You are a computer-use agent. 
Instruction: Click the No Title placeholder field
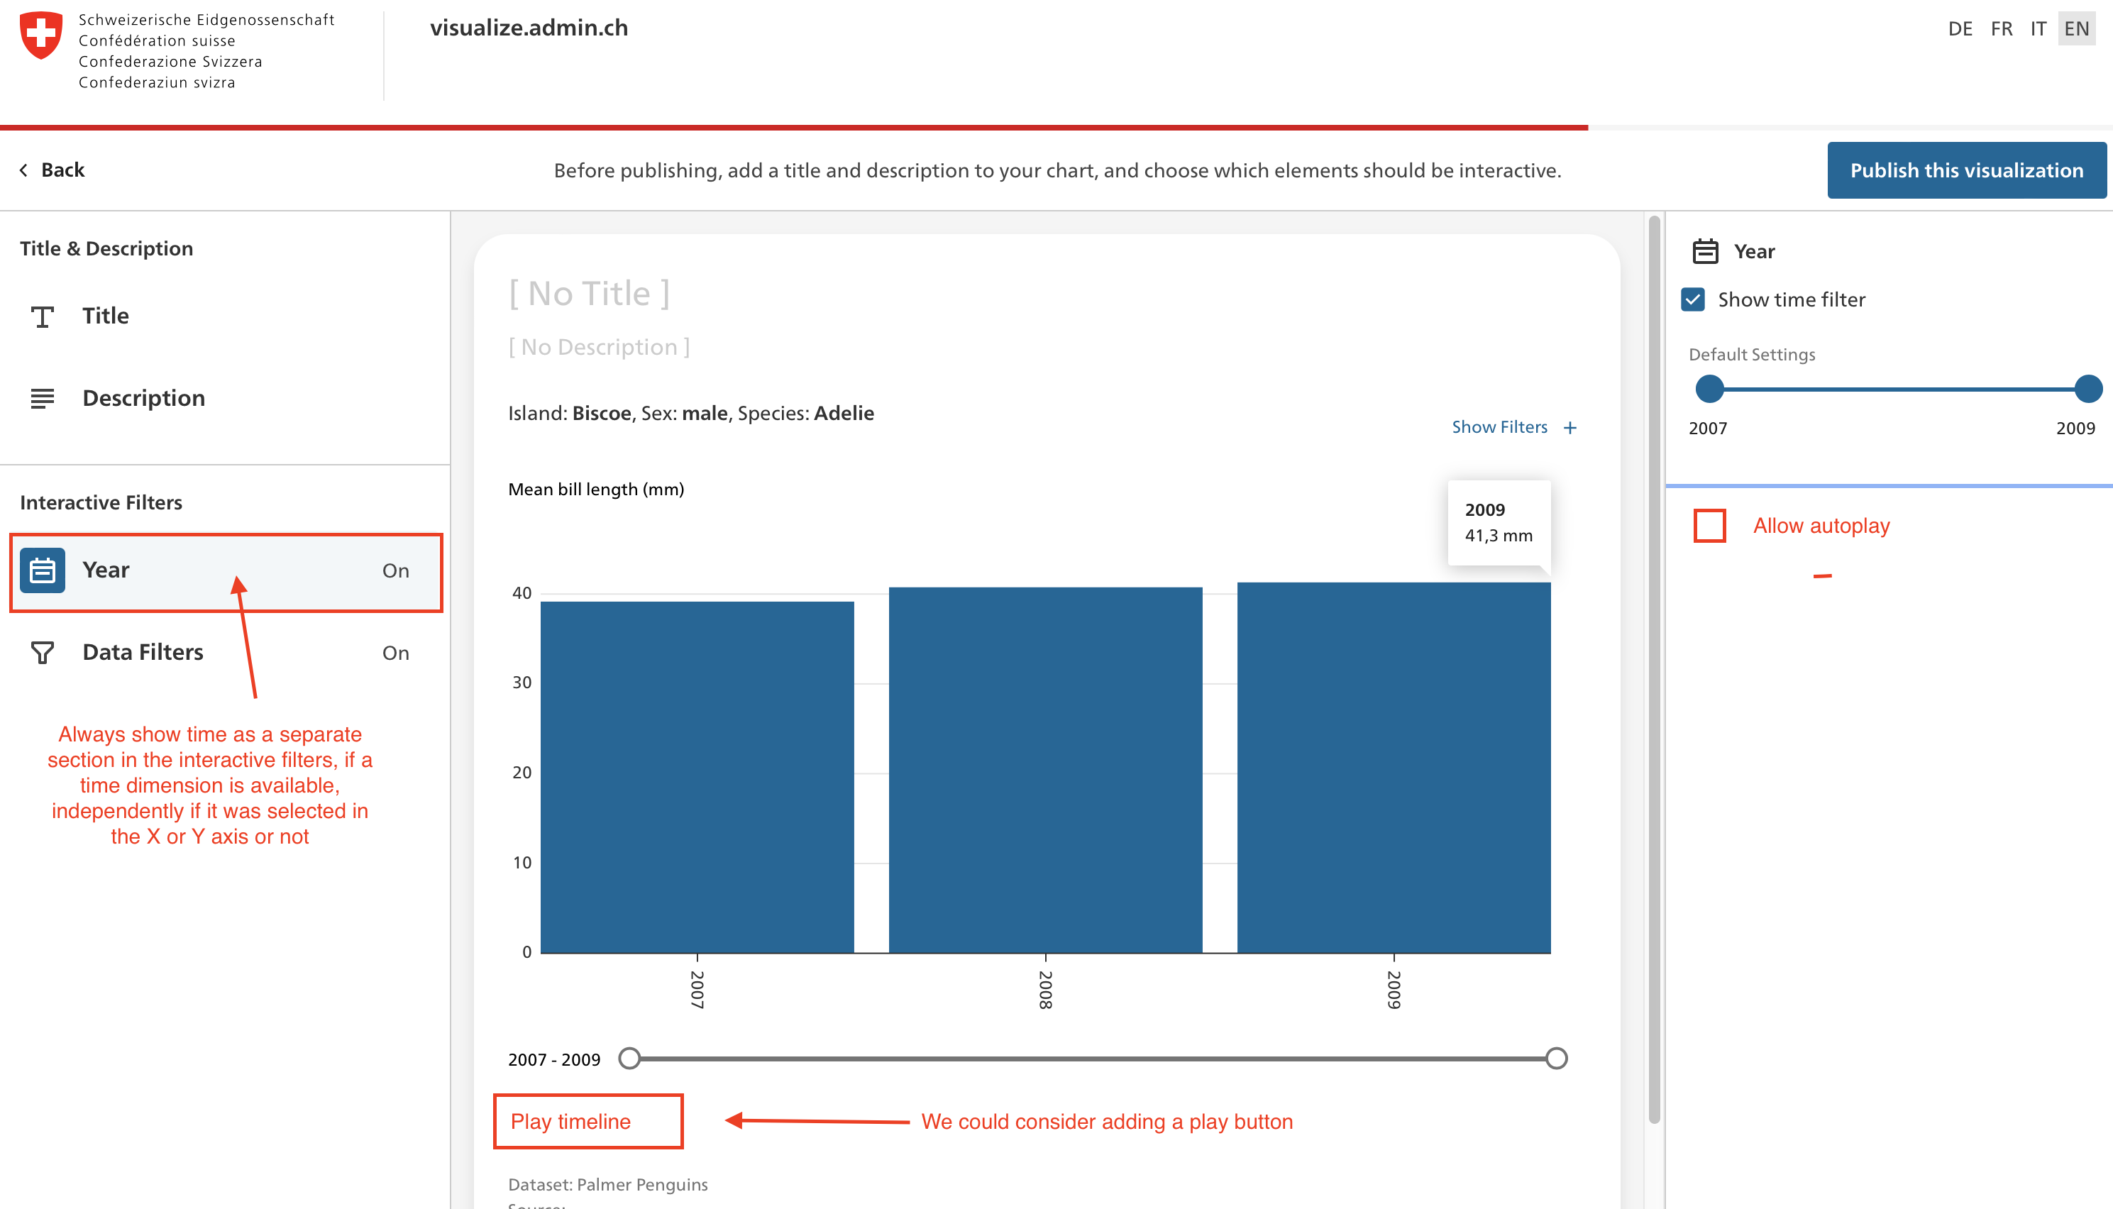click(589, 292)
